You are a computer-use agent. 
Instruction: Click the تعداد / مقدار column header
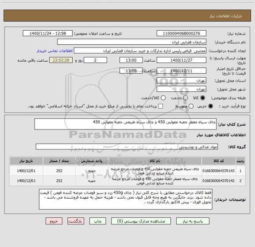[x=59, y=161]
